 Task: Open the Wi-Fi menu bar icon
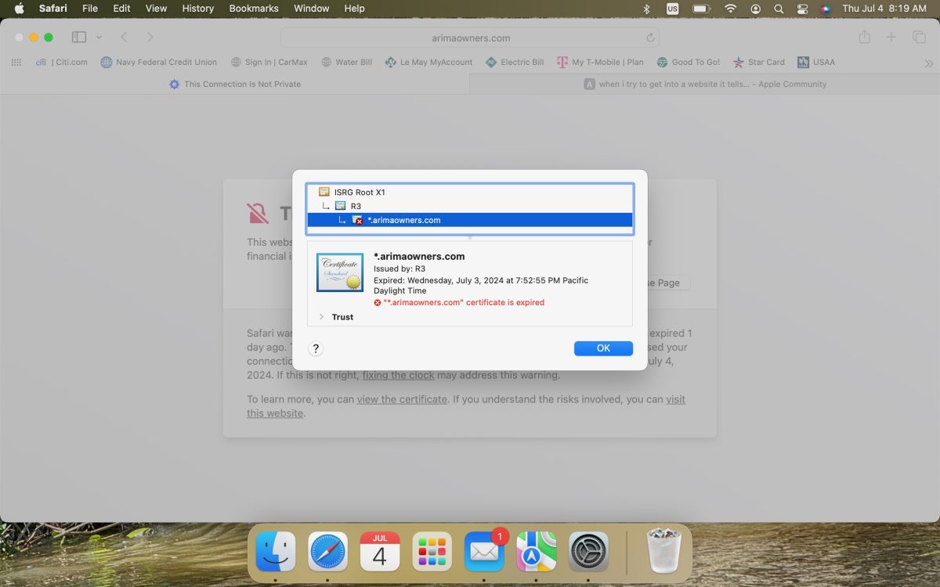click(x=730, y=9)
